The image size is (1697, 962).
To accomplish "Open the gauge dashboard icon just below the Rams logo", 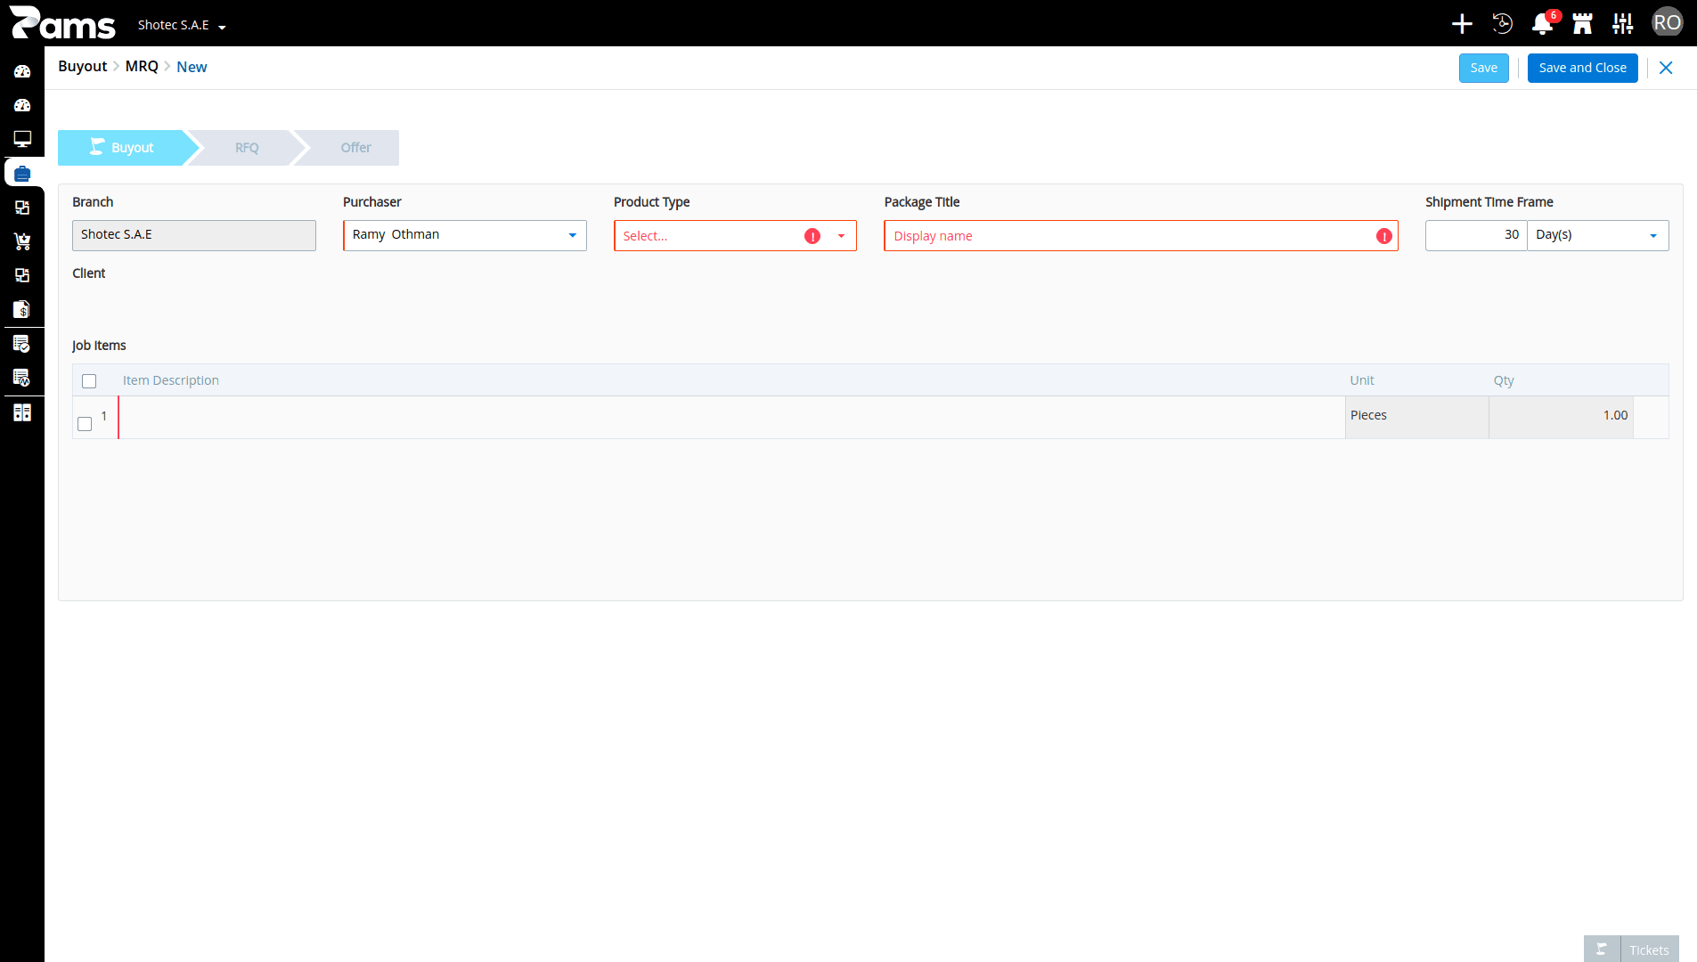I will click(22, 71).
